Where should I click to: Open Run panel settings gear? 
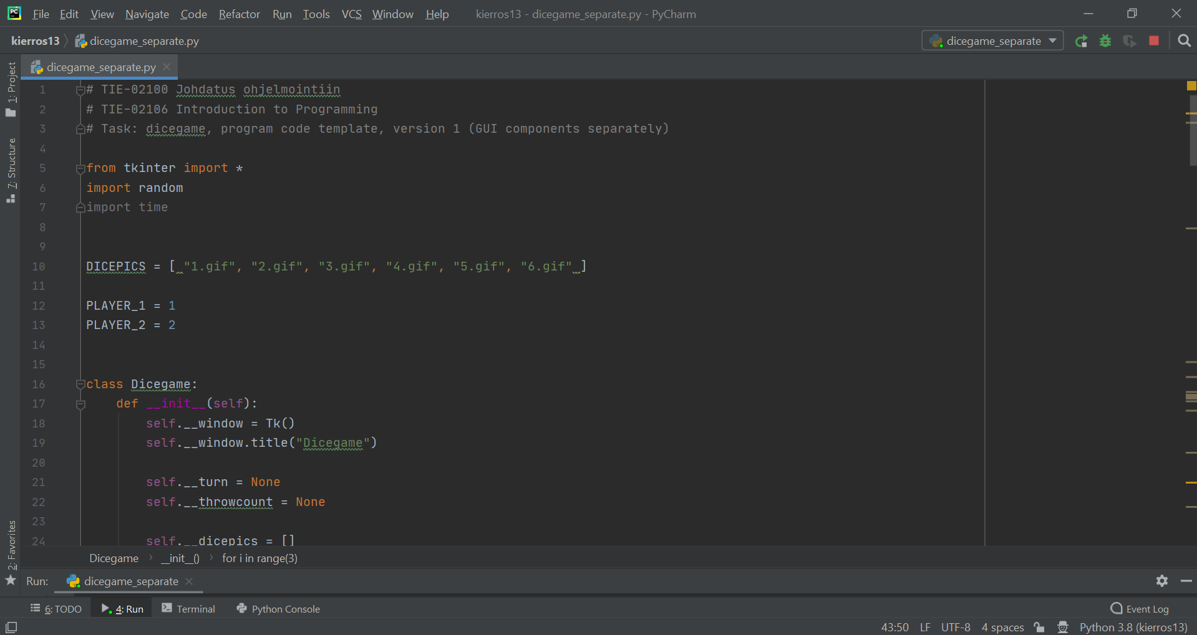coord(1161,581)
